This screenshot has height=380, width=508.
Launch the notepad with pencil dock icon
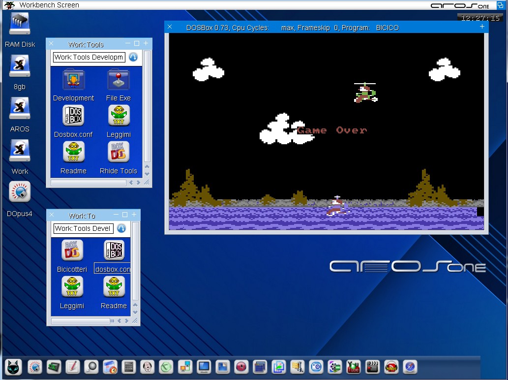pos(73,367)
